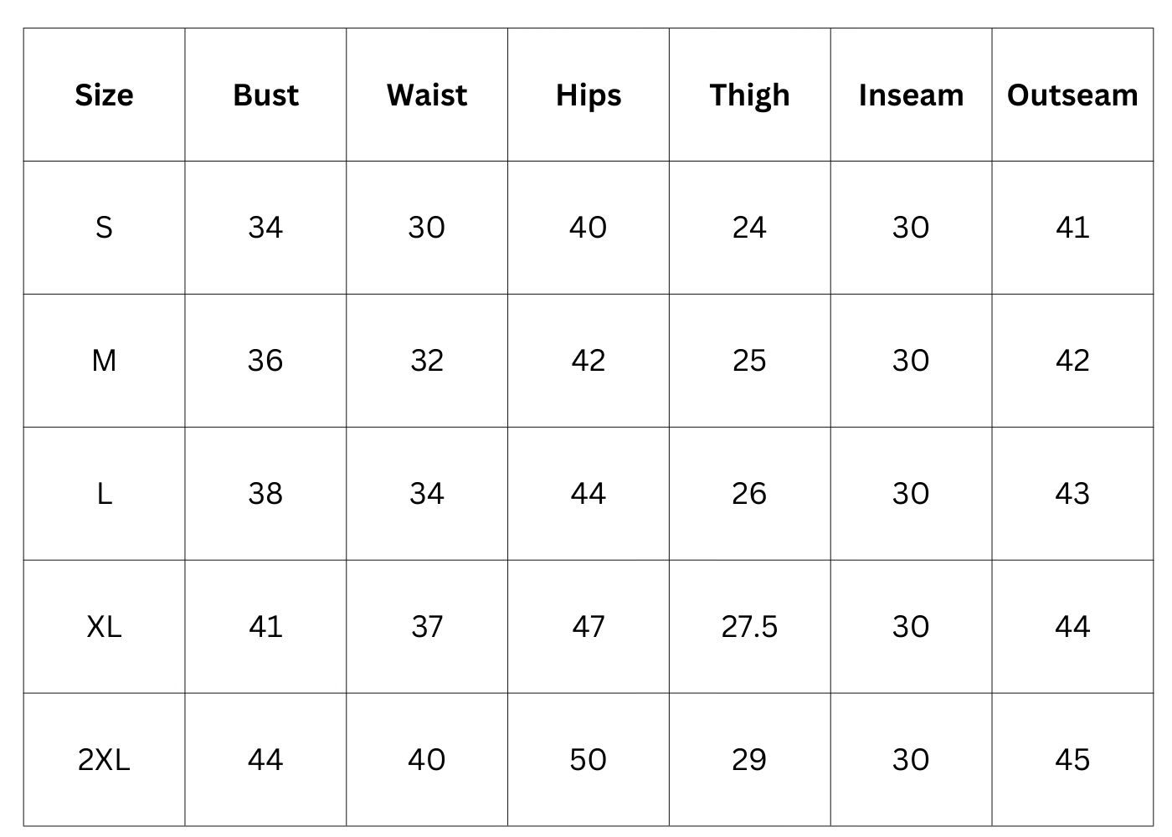Screen dimensions: 1172x837
Task: Select the thigh value 24 for S
Action: click(749, 227)
